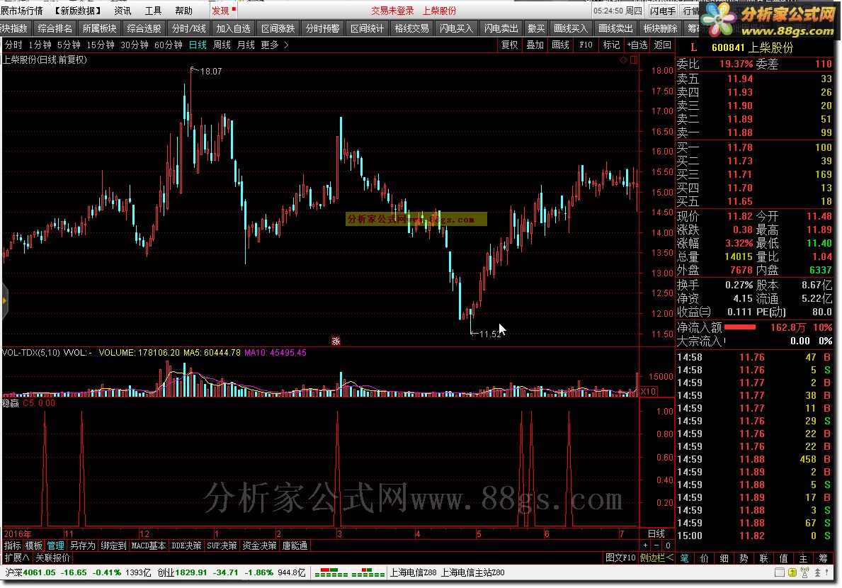842x588 pixels.
Task: Switch to the 月线 period tab
Action: coord(246,45)
